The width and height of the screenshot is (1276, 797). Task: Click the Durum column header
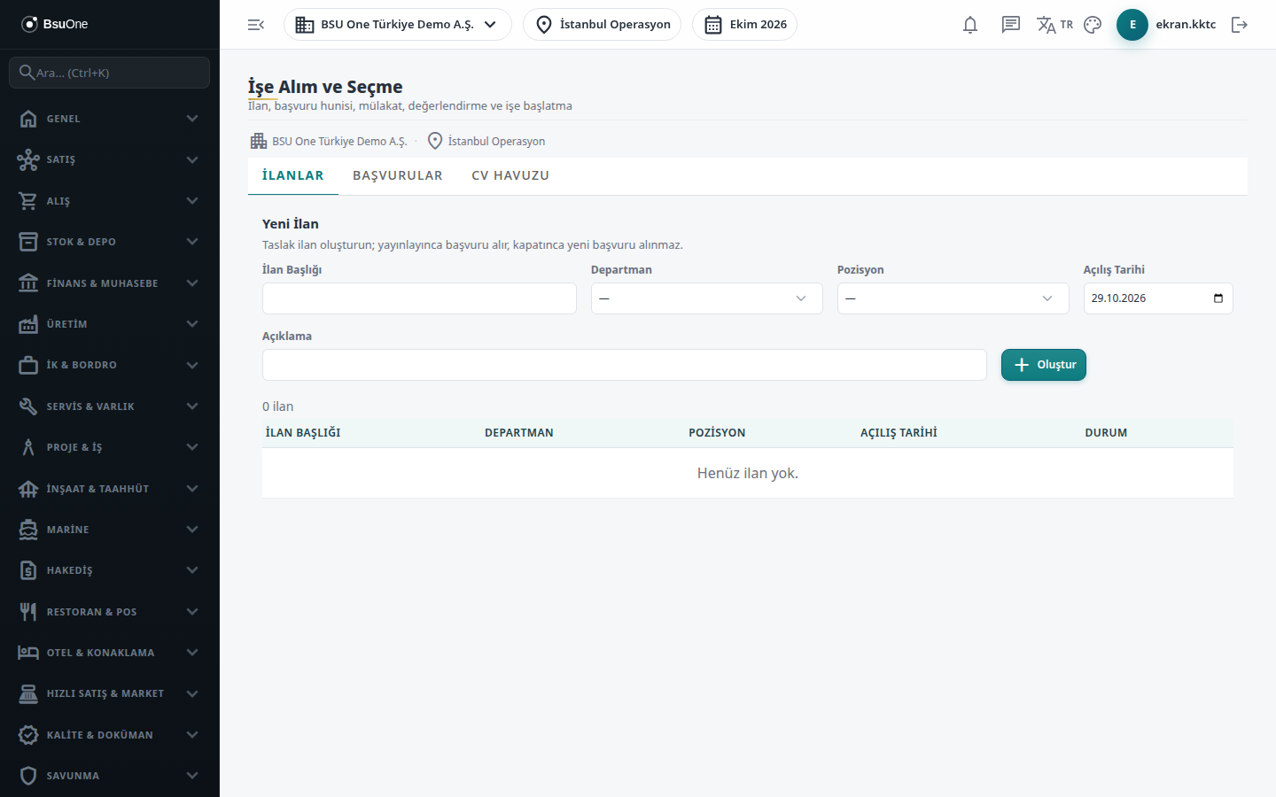[x=1106, y=433]
